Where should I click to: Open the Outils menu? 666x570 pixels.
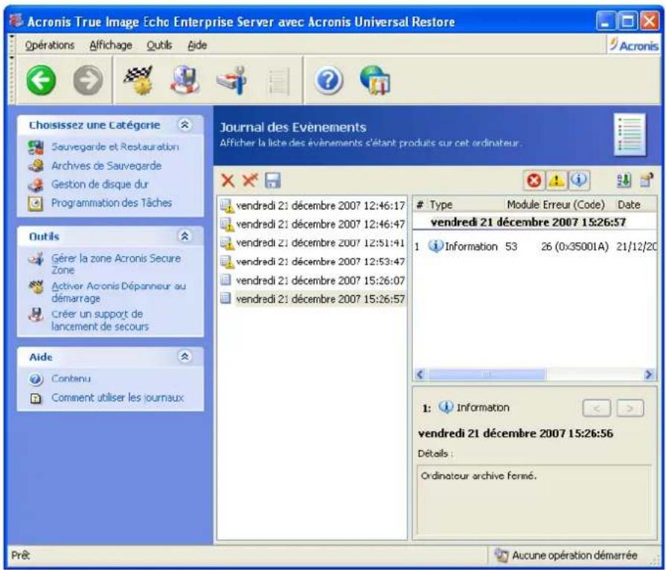[159, 45]
